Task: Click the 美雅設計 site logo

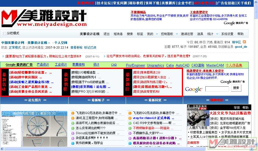Action: coord(44,18)
